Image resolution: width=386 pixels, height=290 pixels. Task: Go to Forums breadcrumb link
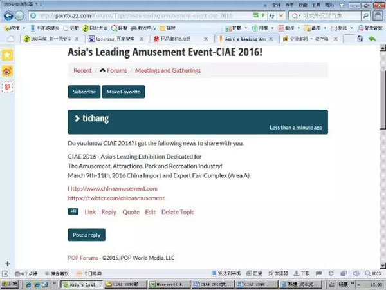click(113, 70)
